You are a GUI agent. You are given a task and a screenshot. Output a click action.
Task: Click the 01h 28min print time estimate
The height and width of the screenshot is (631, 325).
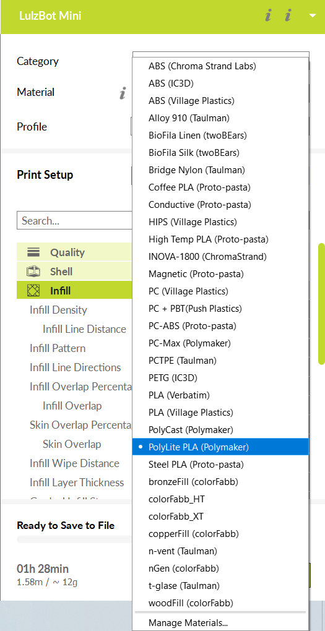(43, 569)
